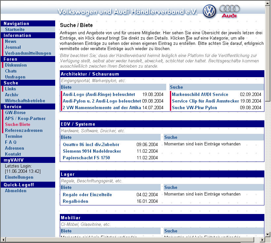Open entry Markenschild AUDI Service
Viewport: 271px width, 243px height.
(x=200, y=95)
